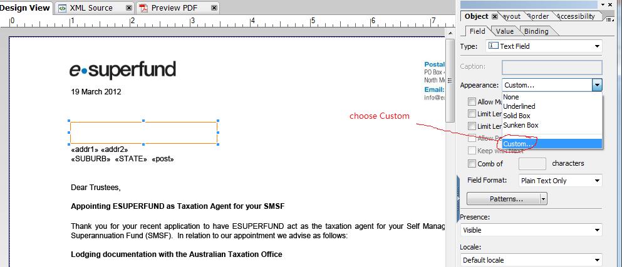Collapse the Appearance dropdown arrow
The image size is (622, 267).
597,85
